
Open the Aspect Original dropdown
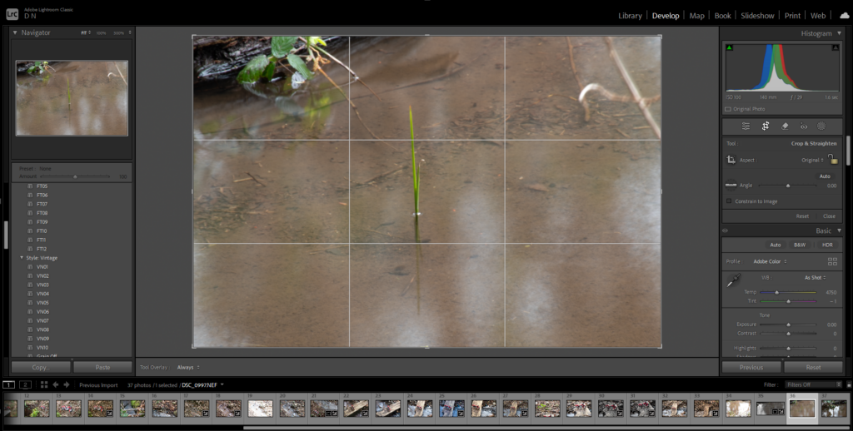813,161
